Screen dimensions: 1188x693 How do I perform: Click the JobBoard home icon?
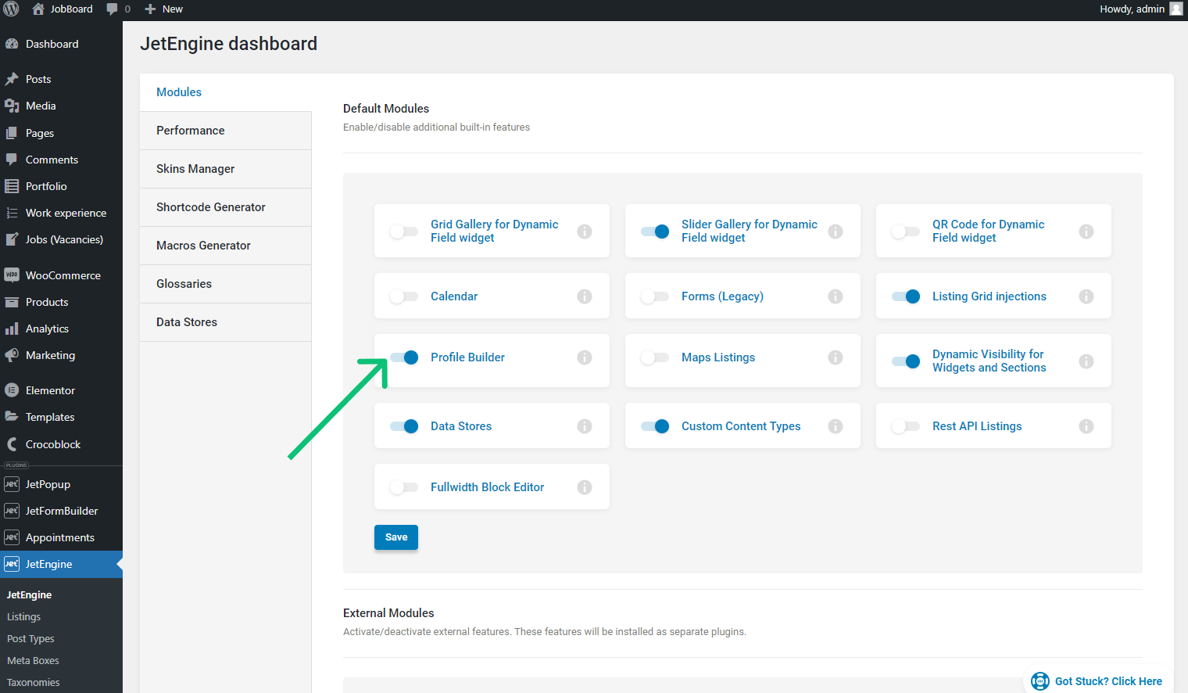pos(38,9)
